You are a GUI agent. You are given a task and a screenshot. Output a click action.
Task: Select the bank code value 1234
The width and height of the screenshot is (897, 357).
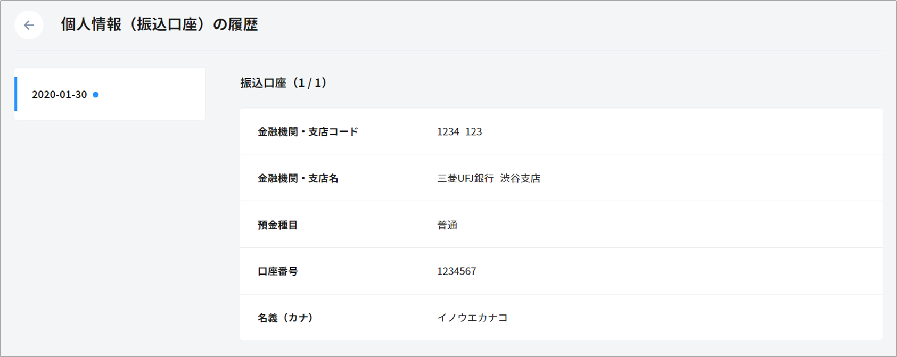[448, 132]
